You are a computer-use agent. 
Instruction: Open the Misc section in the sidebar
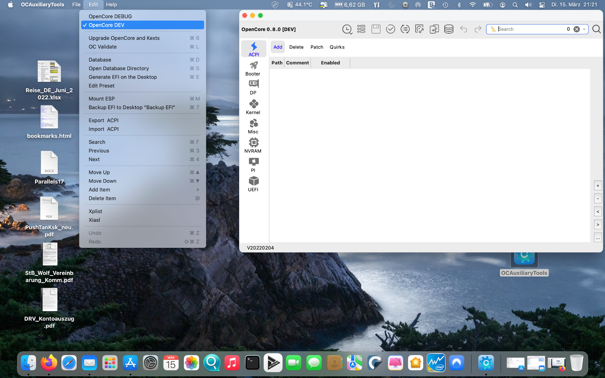tap(253, 126)
